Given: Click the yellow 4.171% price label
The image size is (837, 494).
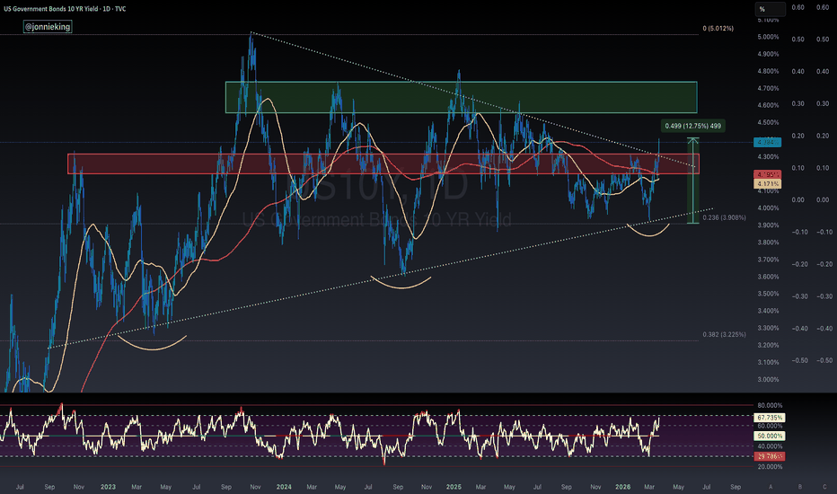Looking at the screenshot, I should click(769, 184).
